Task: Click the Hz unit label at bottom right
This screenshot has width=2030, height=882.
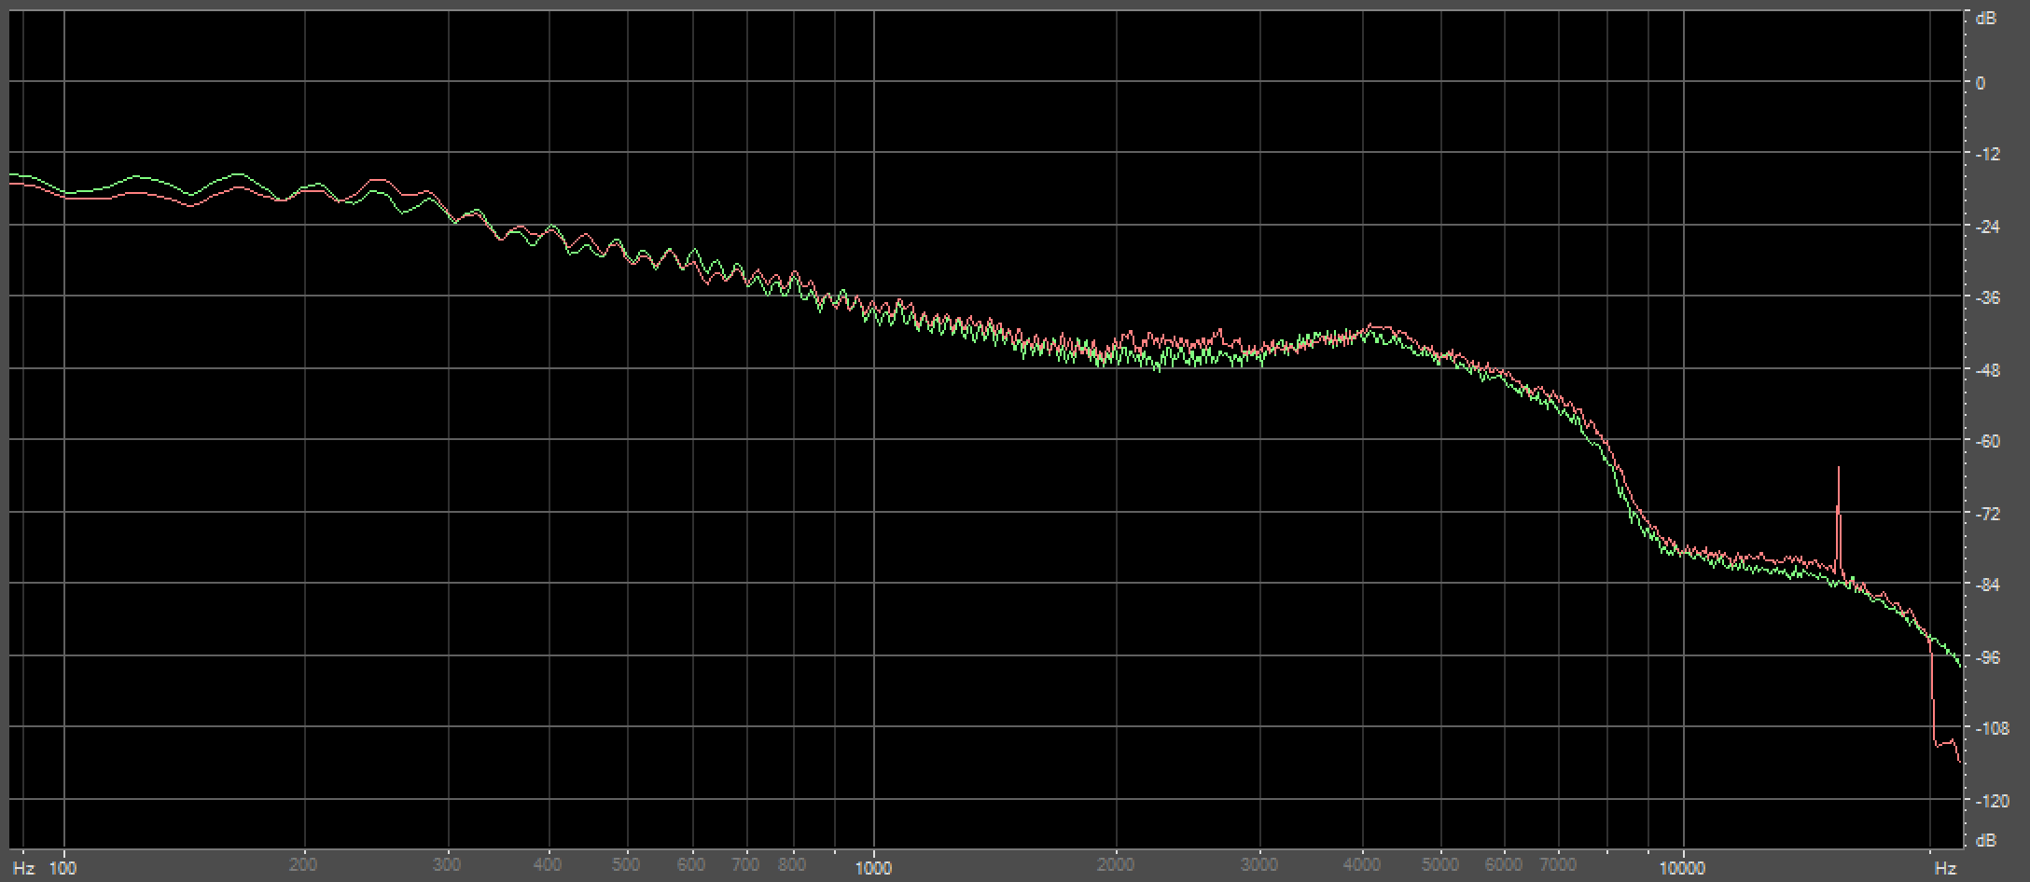Action: coord(1945,869)
